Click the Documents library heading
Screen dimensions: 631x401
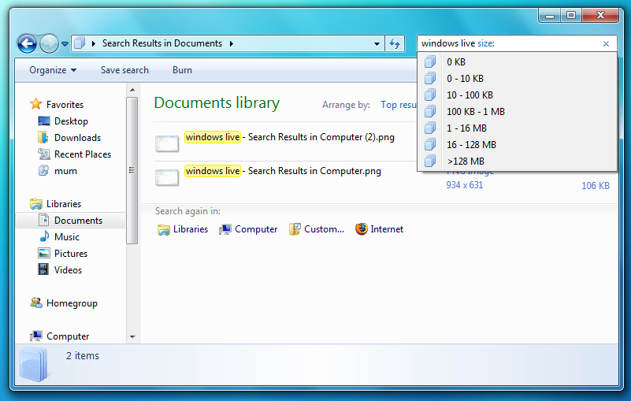(x=217, y=102)
